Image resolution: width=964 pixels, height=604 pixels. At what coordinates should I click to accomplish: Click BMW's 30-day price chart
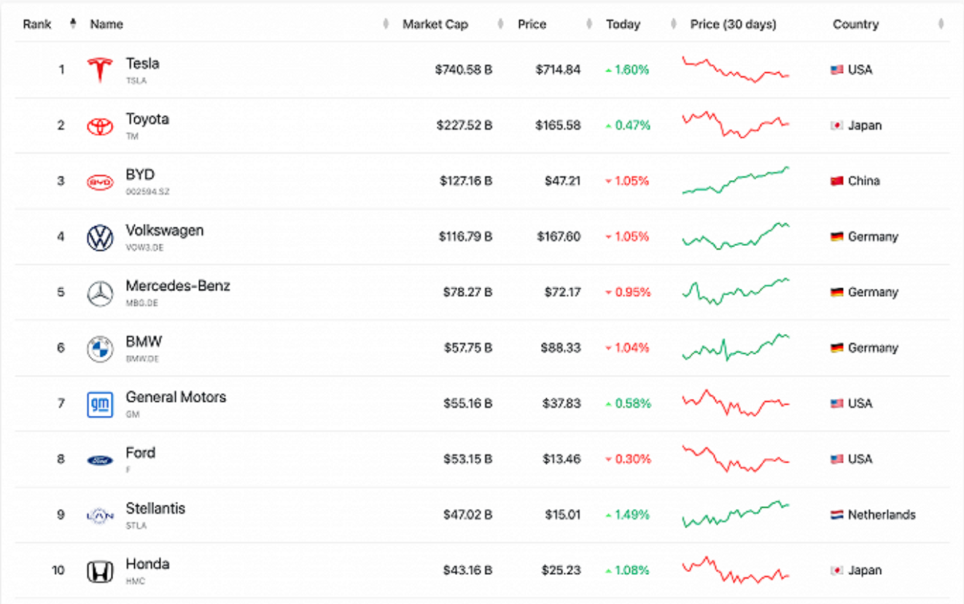tap(735, 347)
